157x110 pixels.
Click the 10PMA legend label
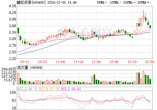[114, 2]
